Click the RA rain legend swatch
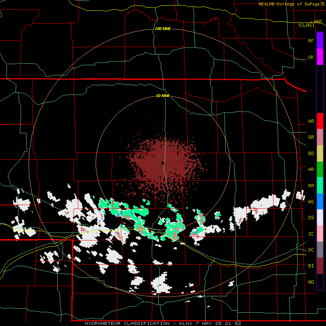The height and width of the screenshot is (326, 326). tap(320, 185)
